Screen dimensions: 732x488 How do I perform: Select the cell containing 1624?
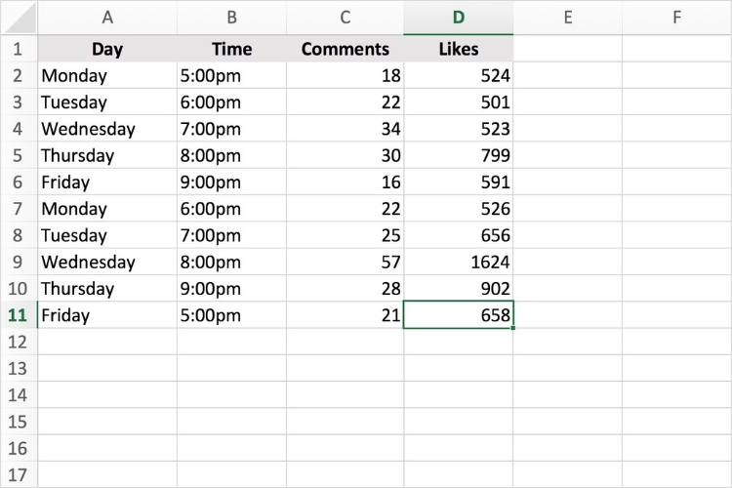[x=459, y=262]
